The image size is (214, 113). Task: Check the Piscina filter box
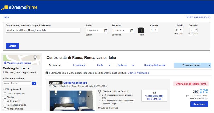(4, 97)
